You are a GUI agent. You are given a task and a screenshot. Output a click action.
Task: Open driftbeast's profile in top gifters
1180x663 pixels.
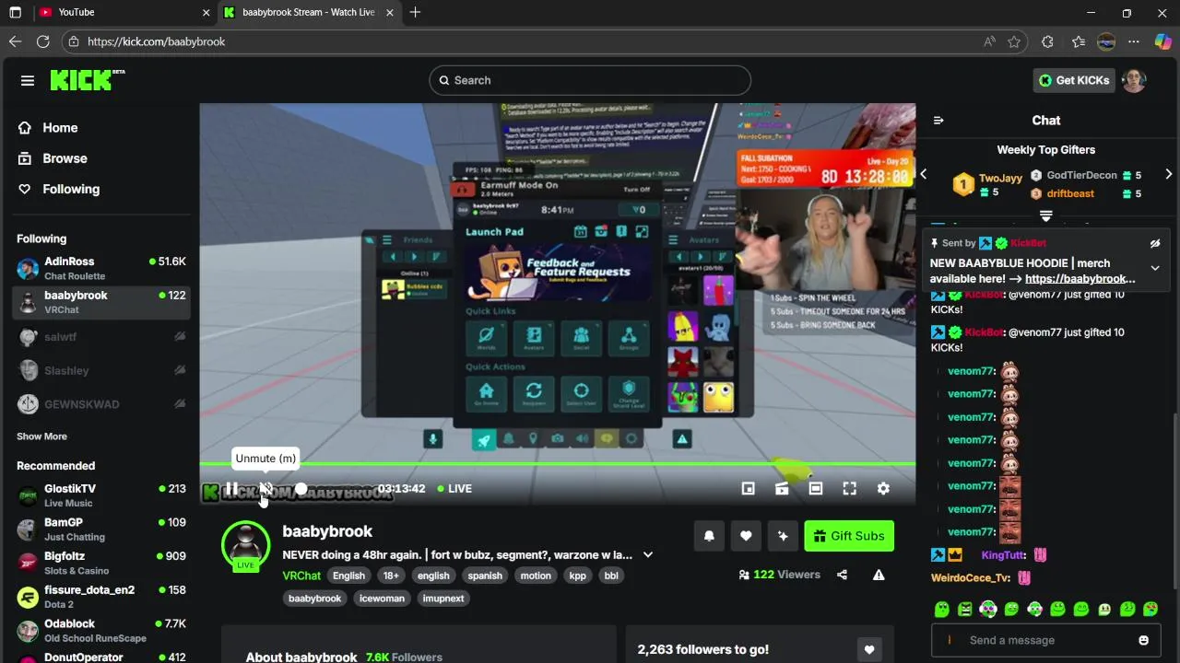[x=1070, y=194]
